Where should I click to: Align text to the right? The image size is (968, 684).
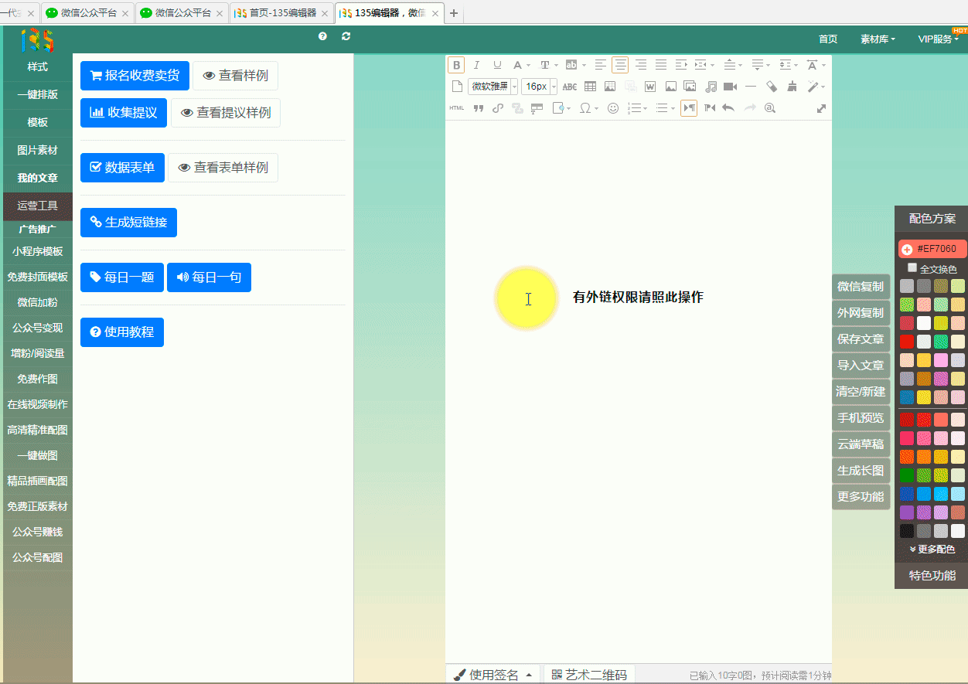click(x=640, y=65)
